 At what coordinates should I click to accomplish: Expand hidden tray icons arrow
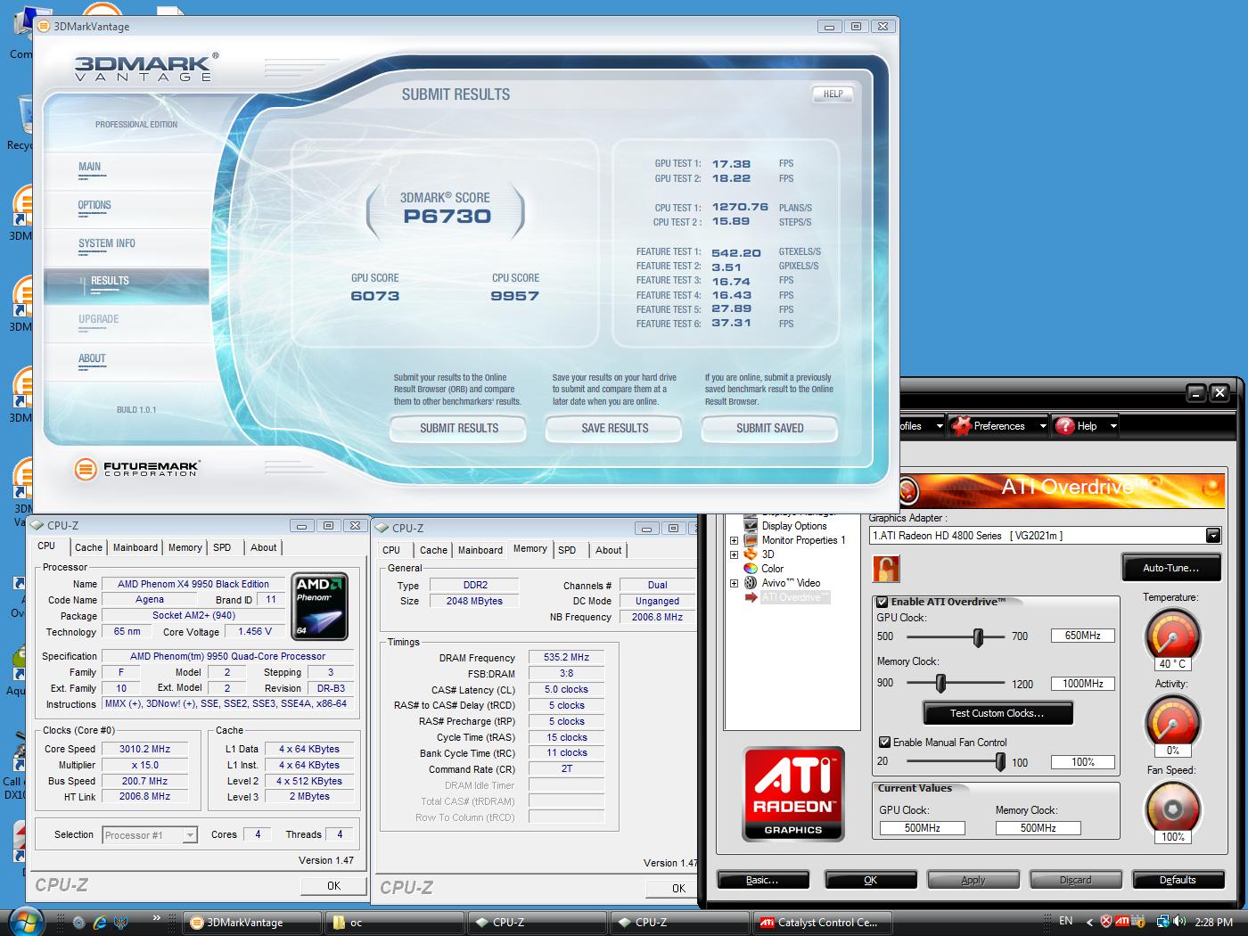(1088, 922)
